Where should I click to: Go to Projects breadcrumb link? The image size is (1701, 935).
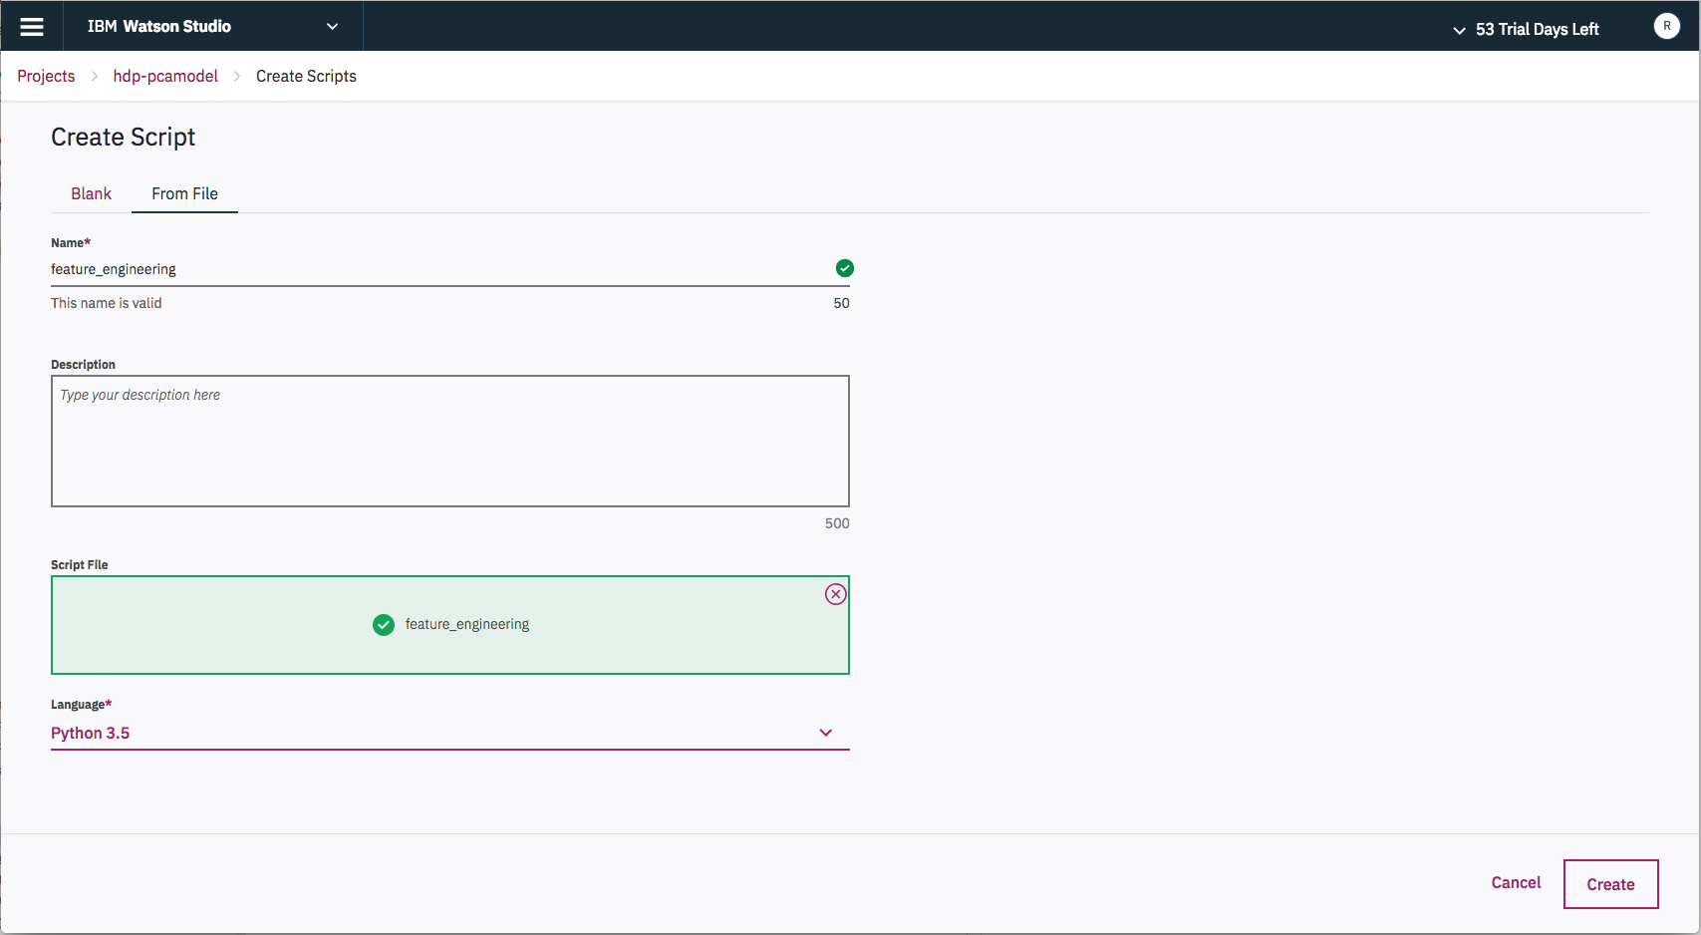tap(46, 76)
